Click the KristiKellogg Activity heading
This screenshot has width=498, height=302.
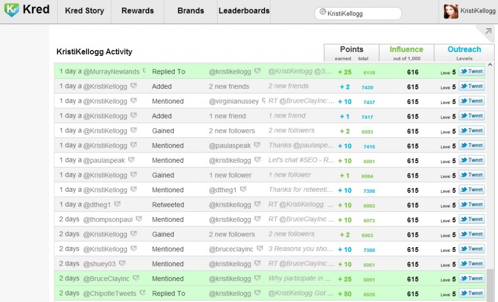click(94, 51)
